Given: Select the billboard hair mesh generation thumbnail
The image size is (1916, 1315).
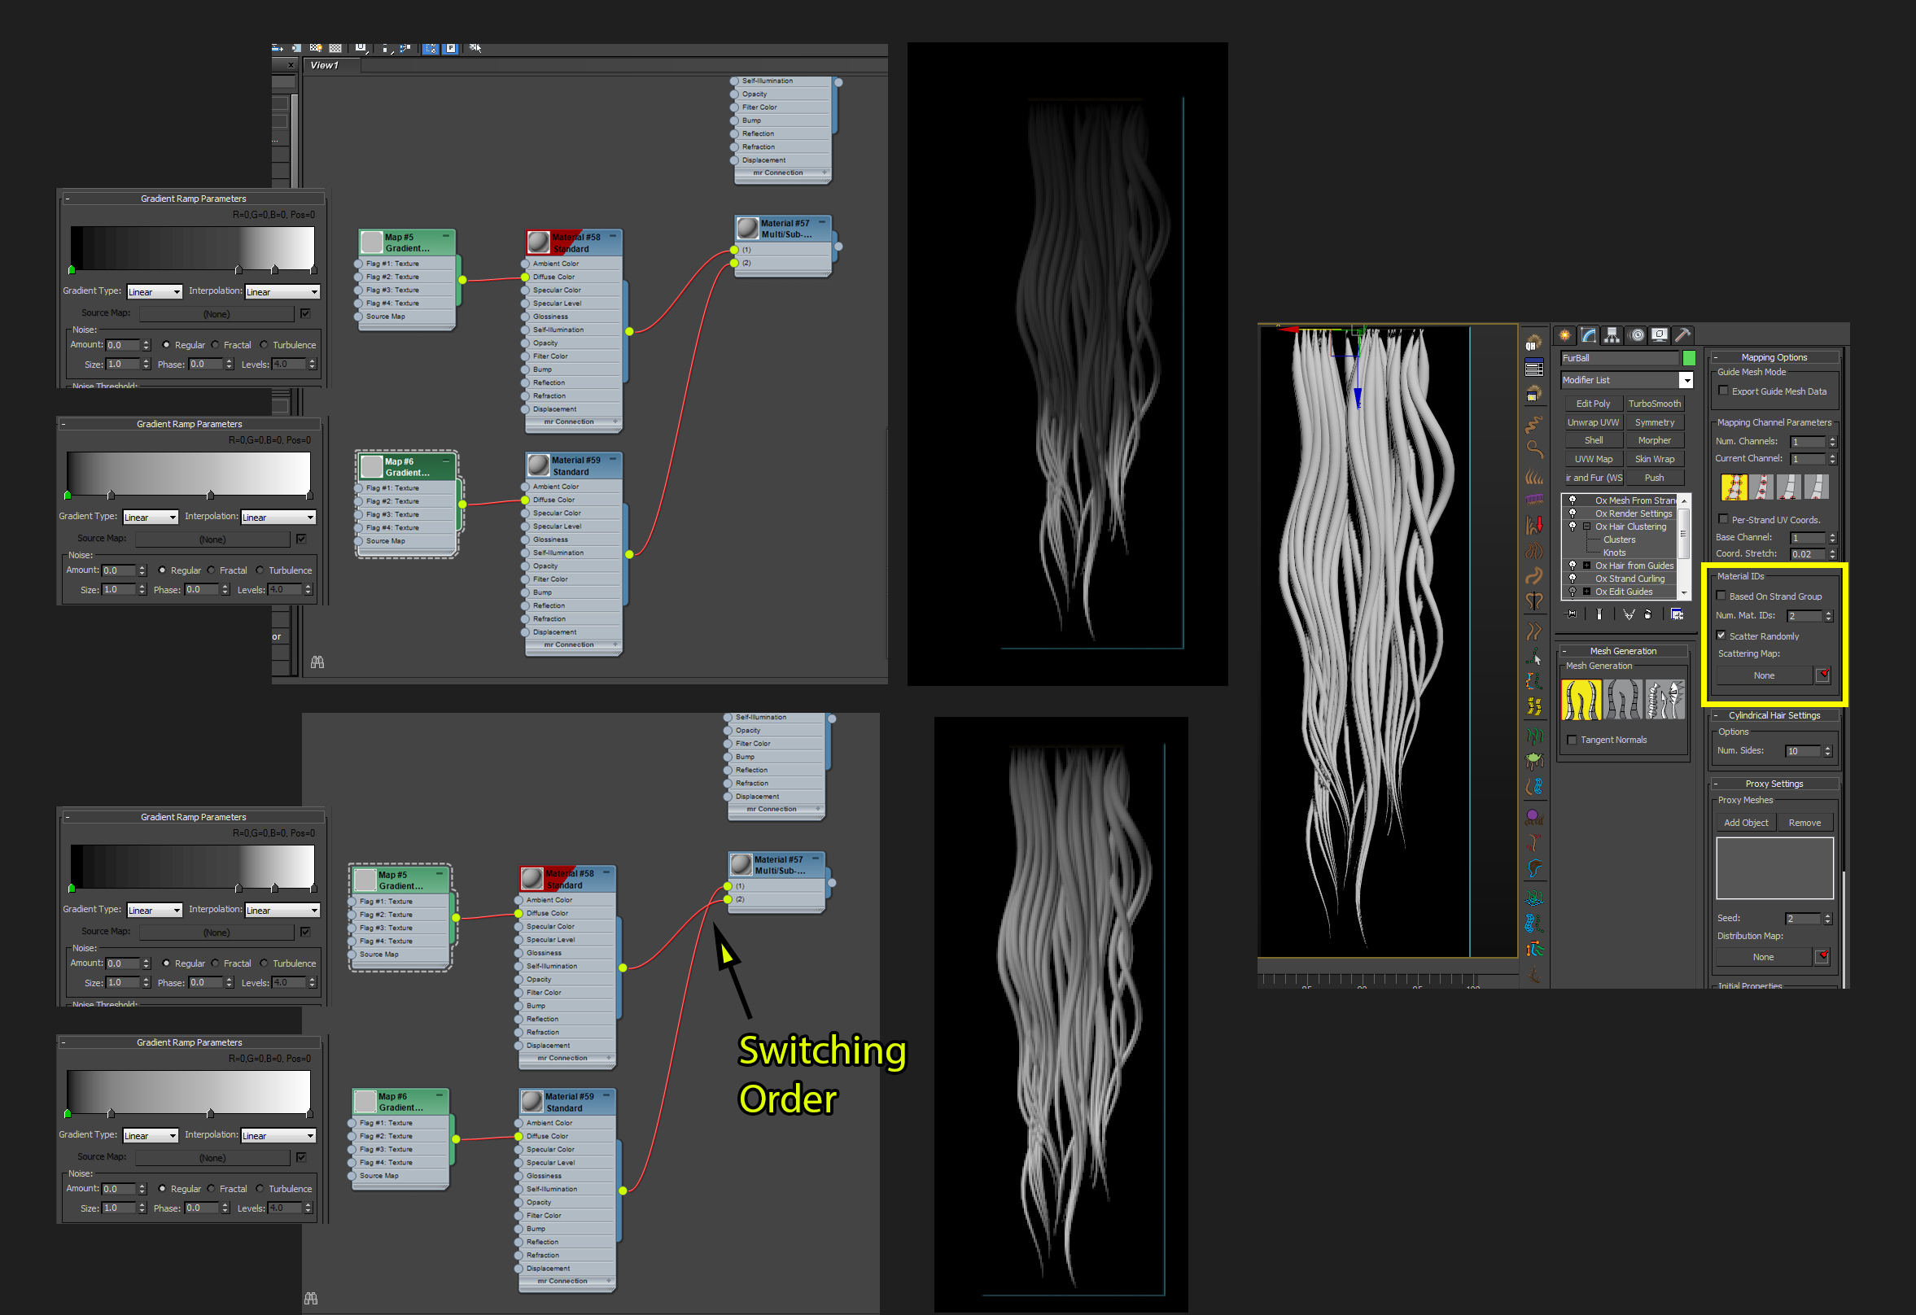Looking at the screenshot, I should (x=1622, y=699).
